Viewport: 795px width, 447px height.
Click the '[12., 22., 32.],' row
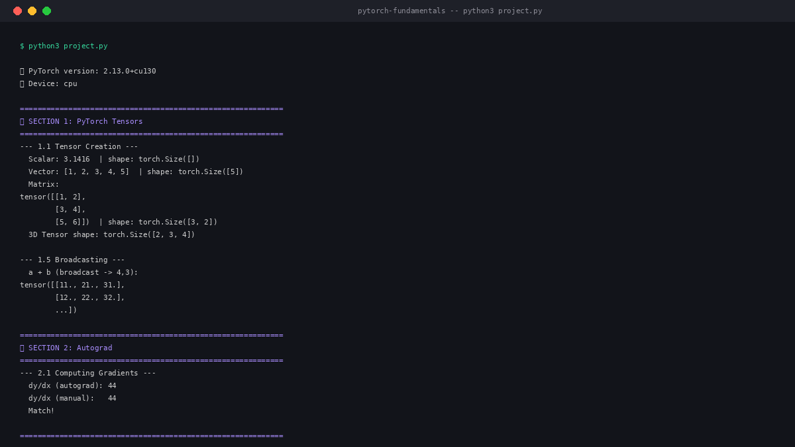click(90, 297)
